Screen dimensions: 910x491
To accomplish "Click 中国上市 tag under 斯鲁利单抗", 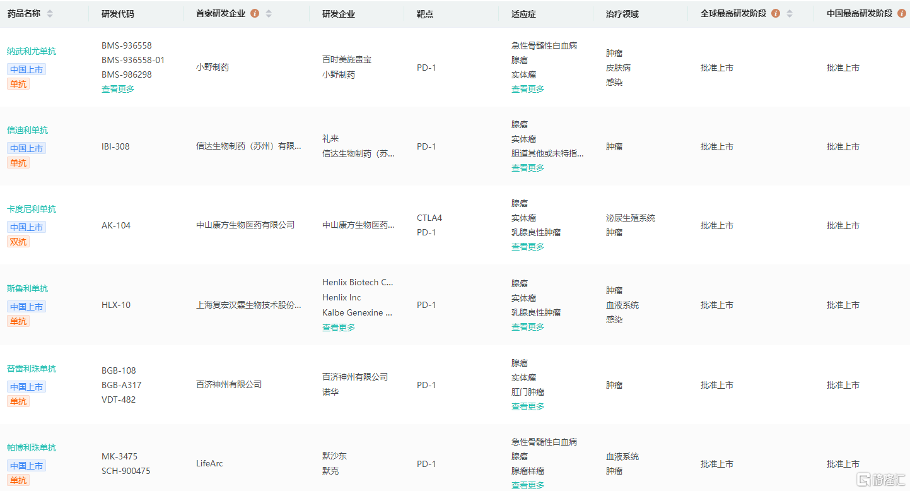I will [26, 307].
